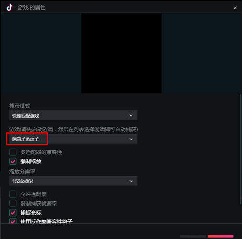Disable the 捕捉光标 checkbox
The width and height of the screenshot is (242, 239).
13,213
